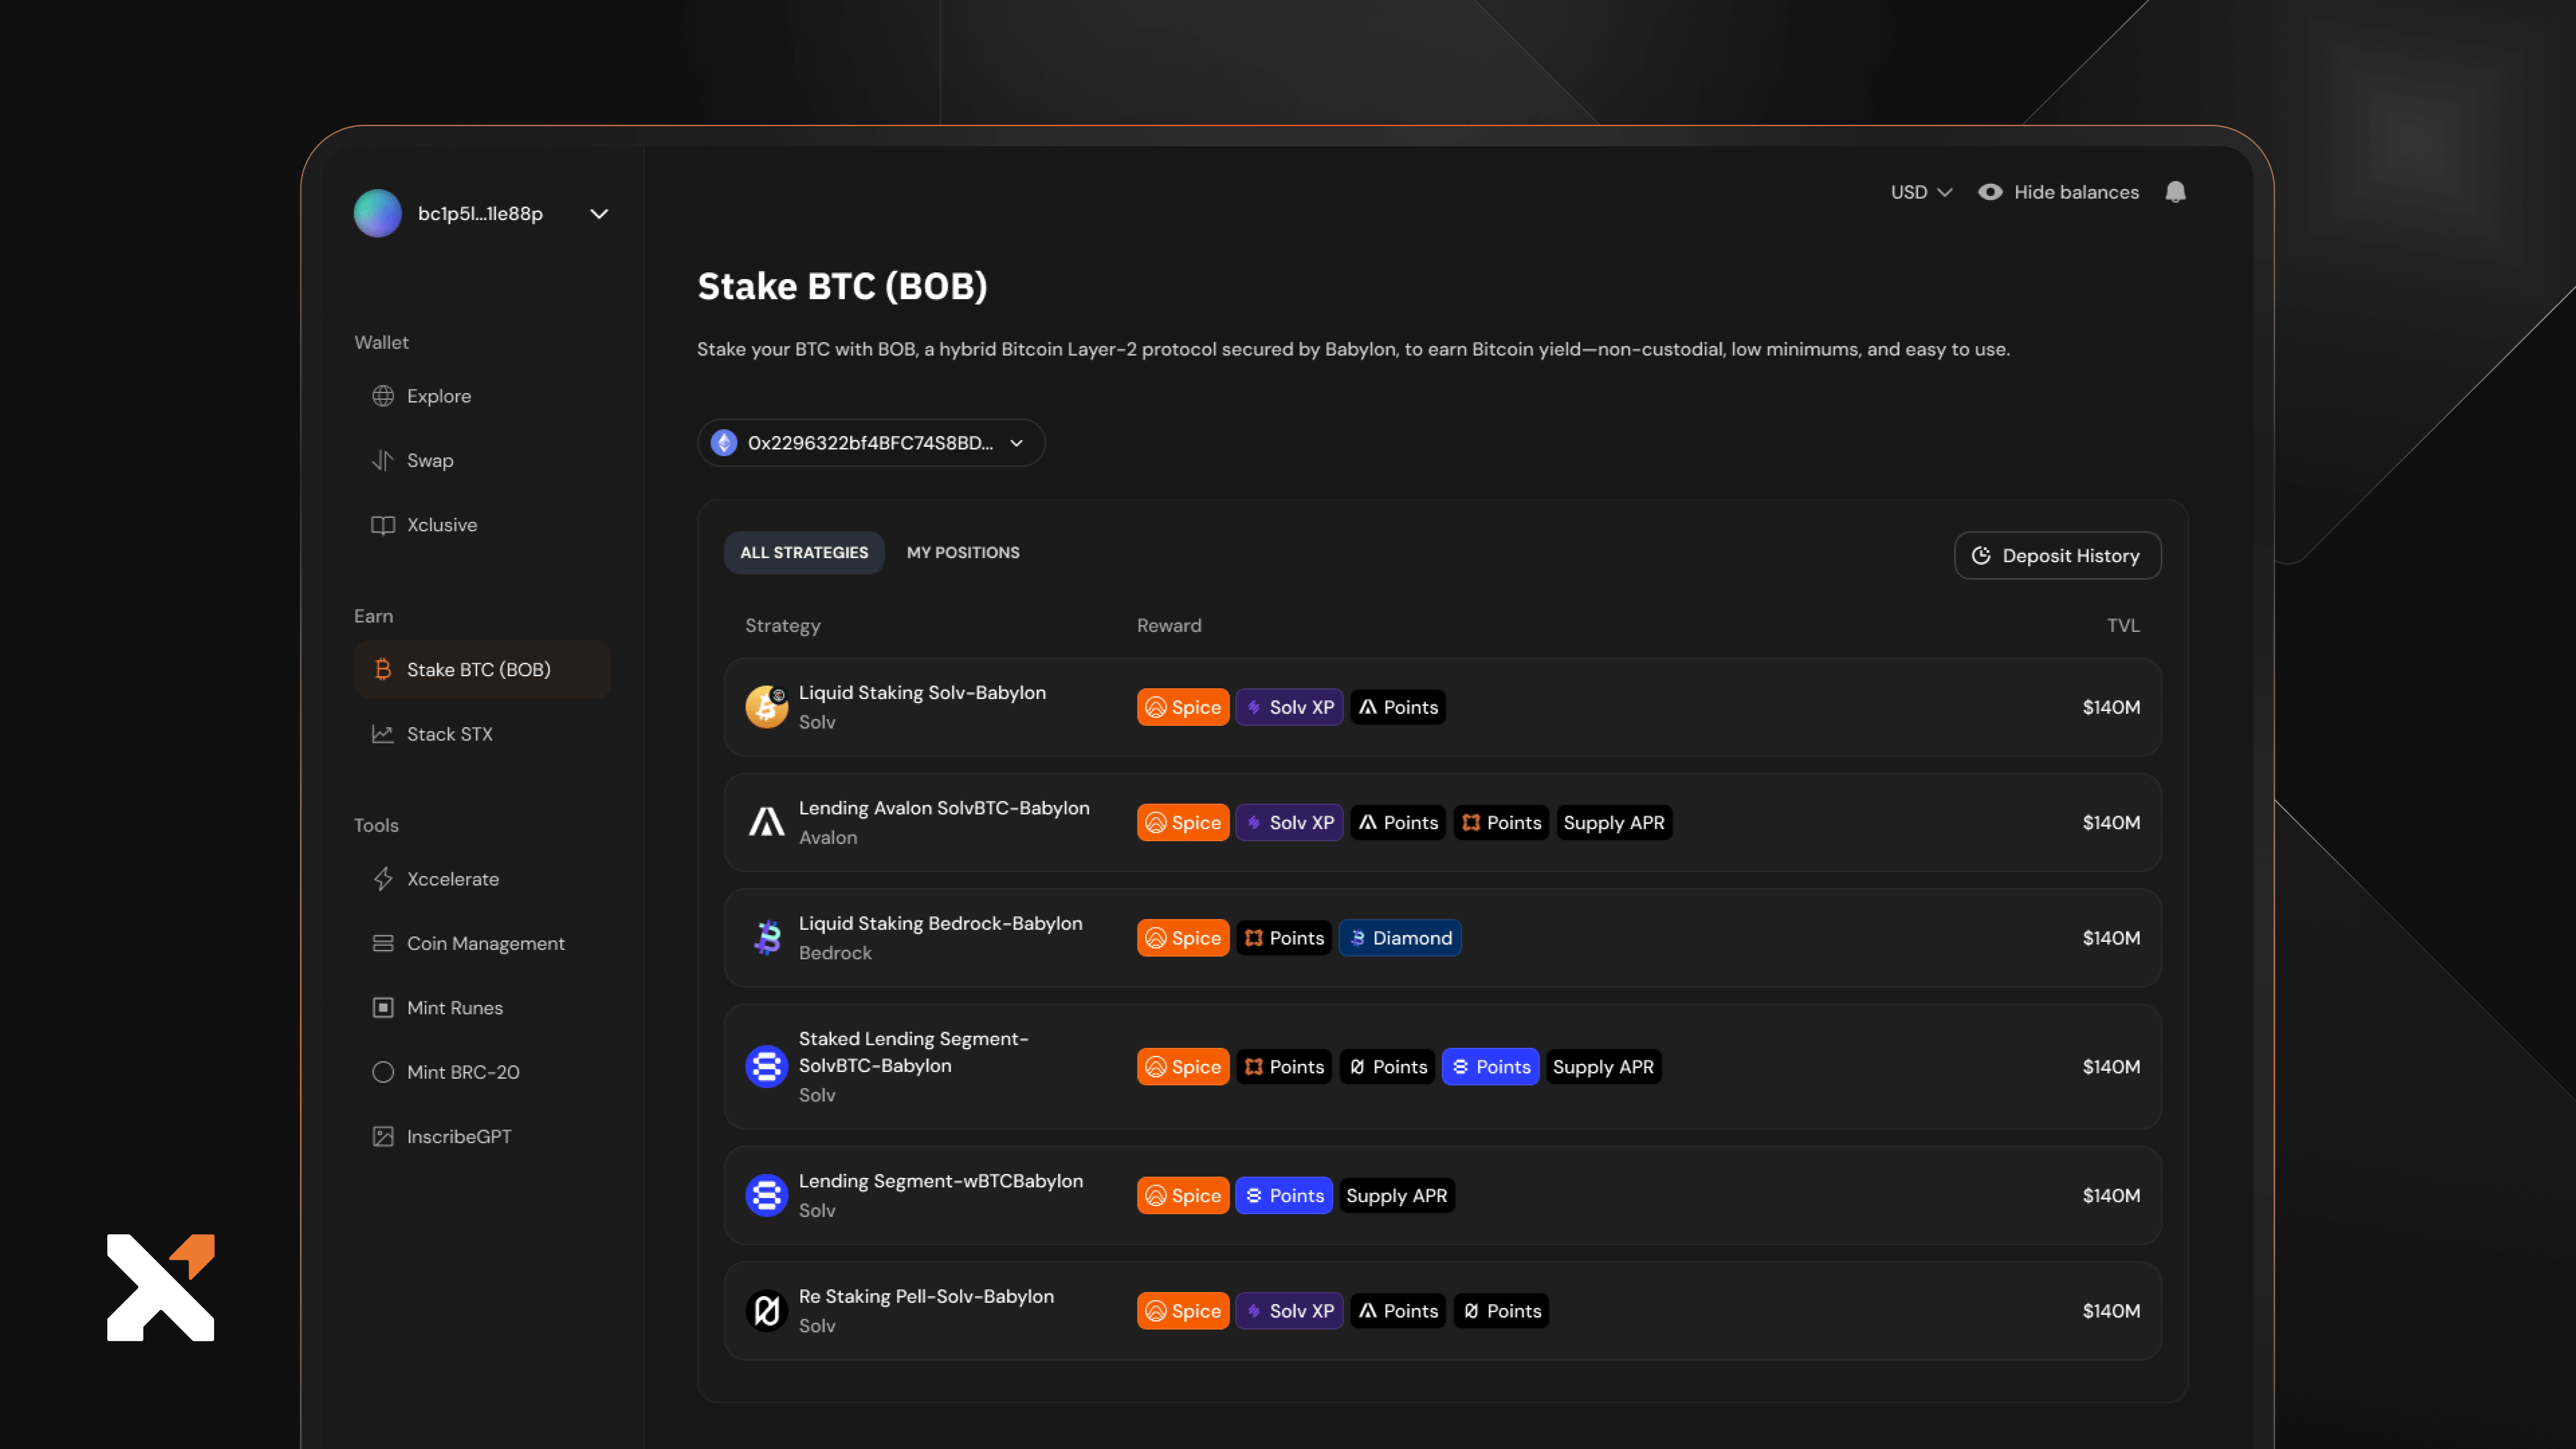Click Supply APR badge in Staked Lending row
This screenshot has width=2576, height=1449.
coord(1603,1067)
